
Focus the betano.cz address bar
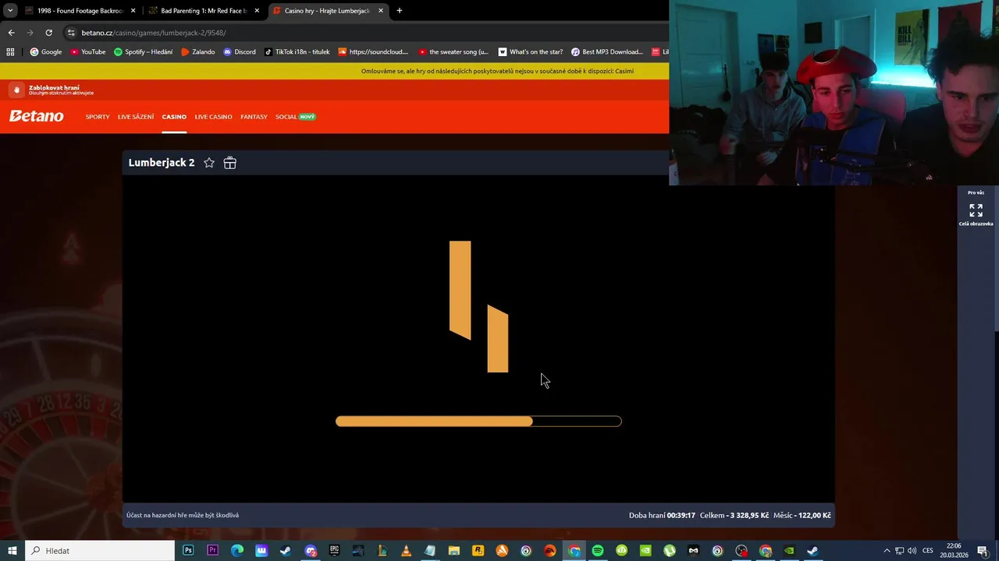click(x=367, y=33)
